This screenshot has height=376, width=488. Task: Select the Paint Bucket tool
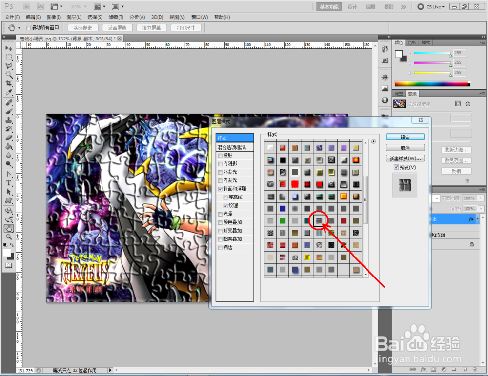pos(9,146)
